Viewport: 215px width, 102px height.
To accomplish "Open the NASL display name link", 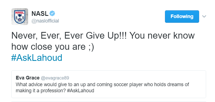I will tap(40, 14).
